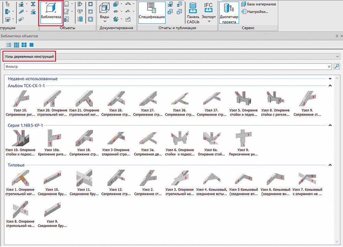The image size is (343, 247).
Task: Expand the Недавно использованные section
Action: [330, 78]
